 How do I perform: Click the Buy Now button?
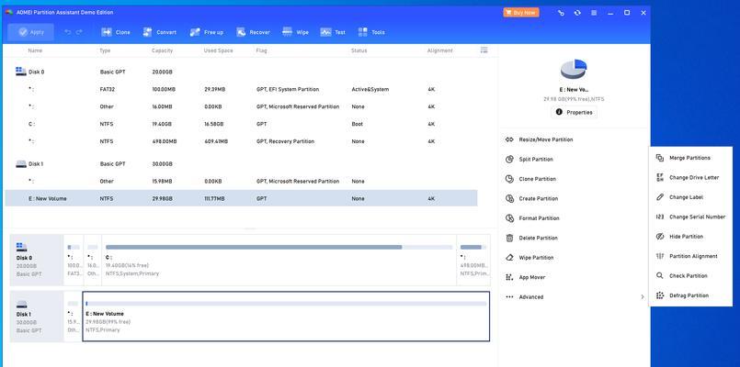521,13
